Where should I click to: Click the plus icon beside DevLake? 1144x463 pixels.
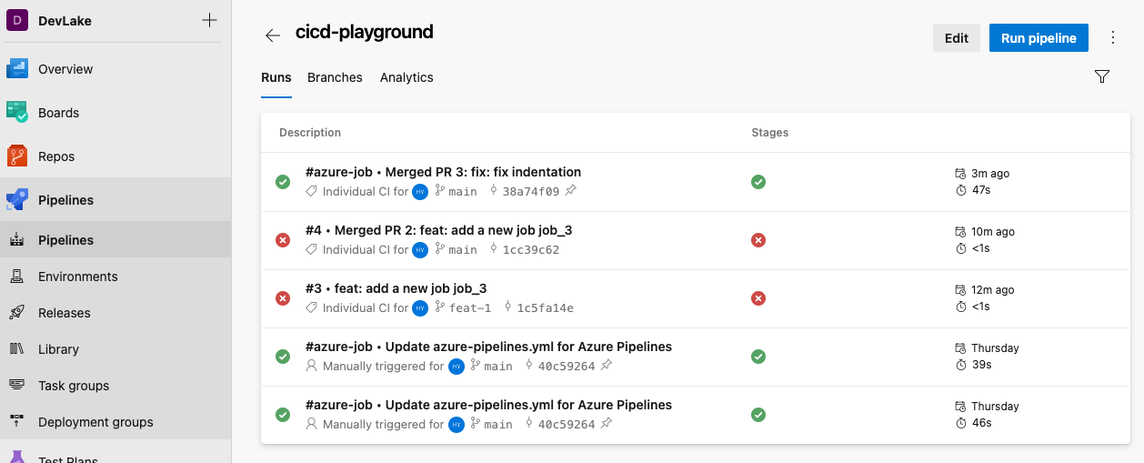coord(209,21)
